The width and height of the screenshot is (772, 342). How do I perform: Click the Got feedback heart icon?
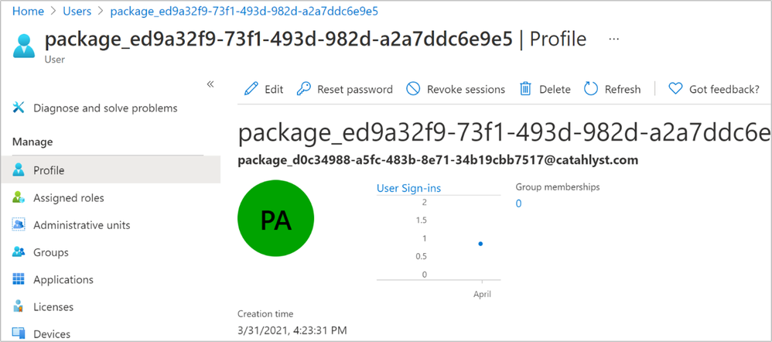pos(675,89)
